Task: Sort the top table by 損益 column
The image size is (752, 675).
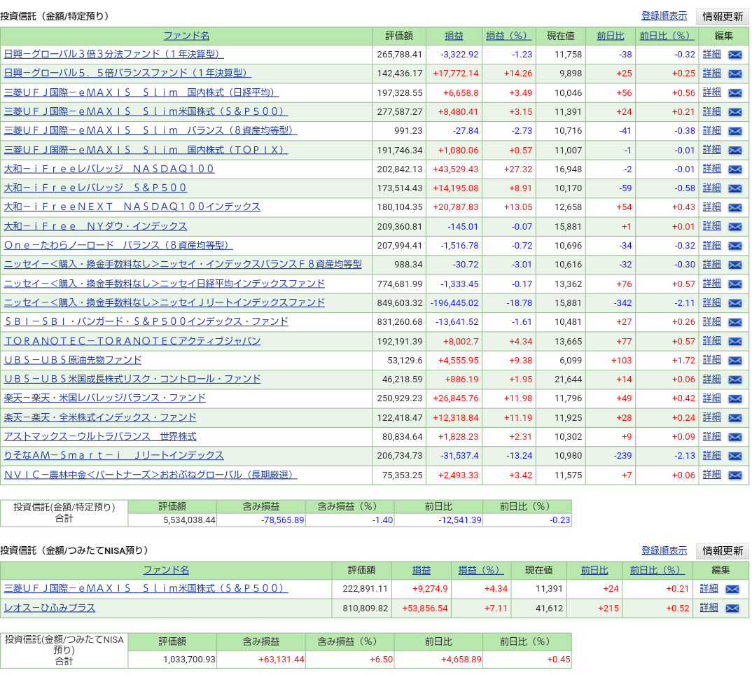Action: (x=454, y=36)
